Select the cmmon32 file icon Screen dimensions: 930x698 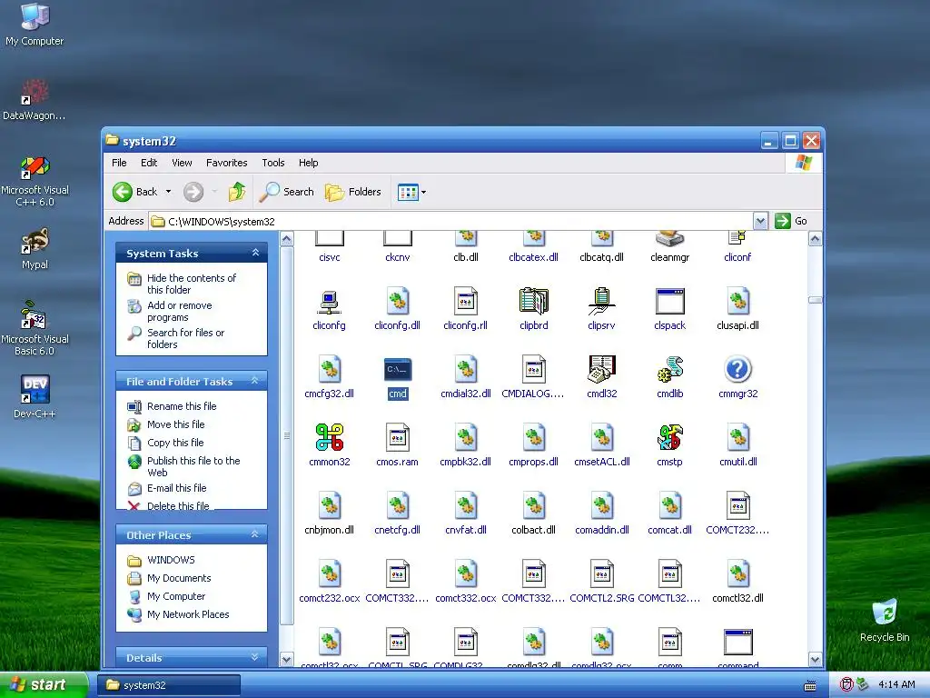tap(329, 445)
